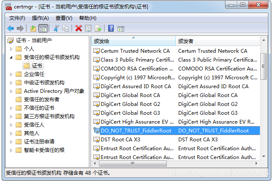Select the 智能卡受信任的根 folder
The width and height of the screenshot is (273, 181).
pos(40,150)
